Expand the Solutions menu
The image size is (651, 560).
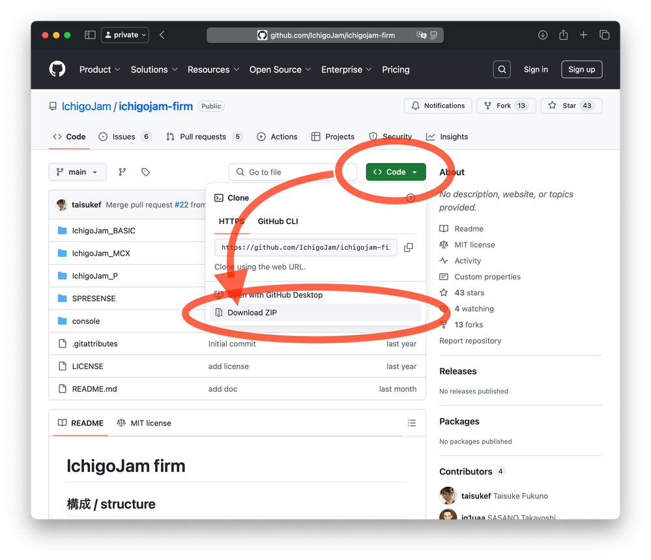154,69
